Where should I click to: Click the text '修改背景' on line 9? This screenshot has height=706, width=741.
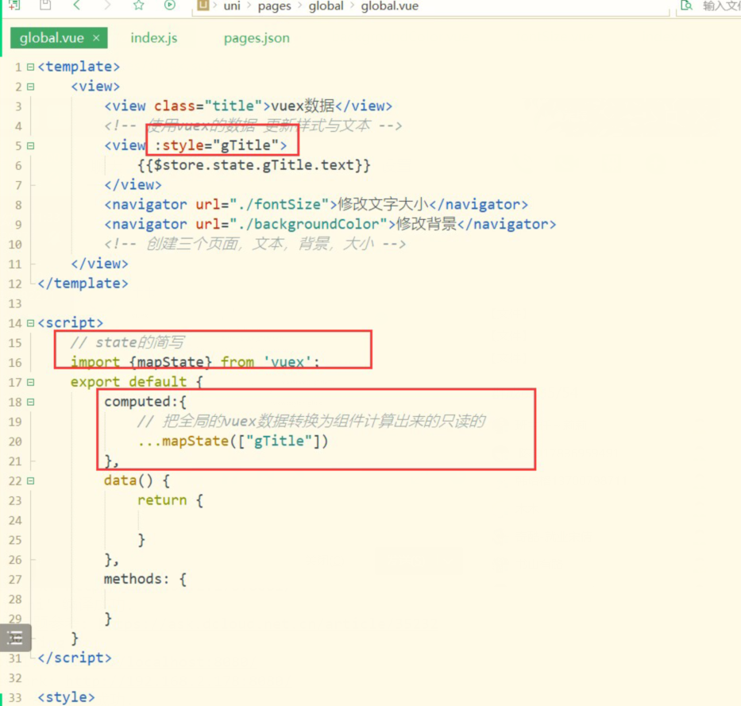pos(426,224)
